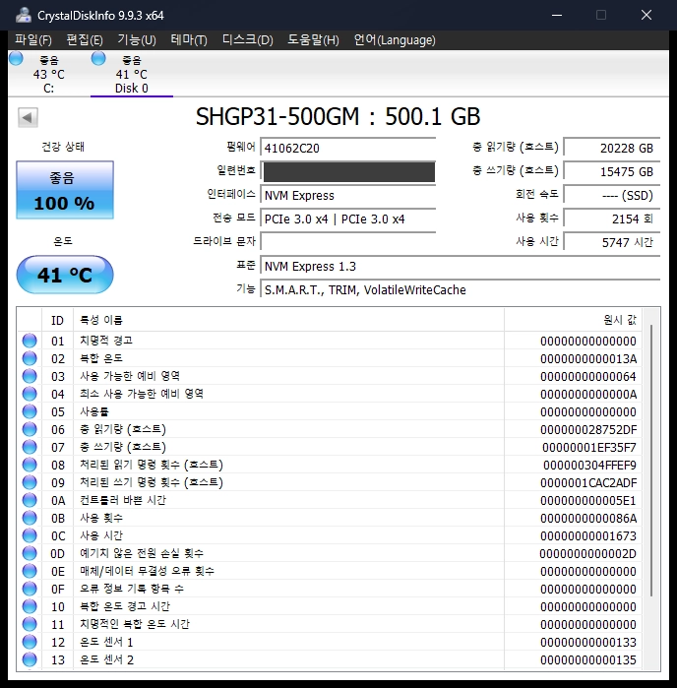Click status orb for row 04 최소 예비 영역
677x688 pixels.
click(30, 394)
